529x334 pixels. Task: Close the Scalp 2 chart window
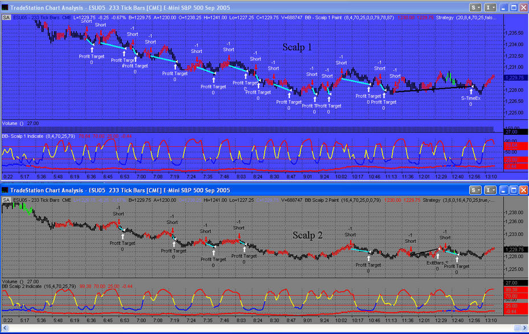pos(523,190)
